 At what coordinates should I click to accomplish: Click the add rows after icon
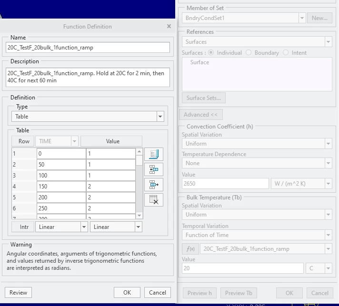154,185
